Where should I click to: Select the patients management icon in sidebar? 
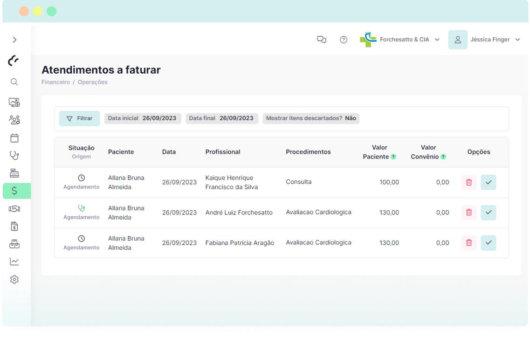14,120
